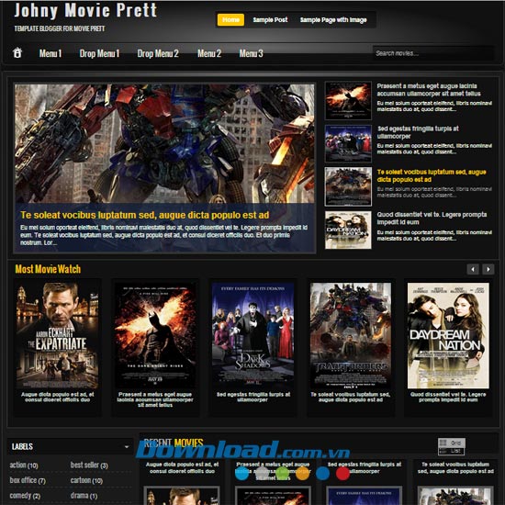Open the Drop Menu 1 dropdown
This screenshot has height=505, width=505.
point(99,53)
